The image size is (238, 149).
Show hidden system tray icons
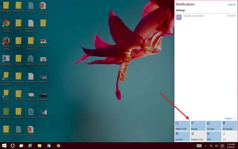(x=206, y=146)
